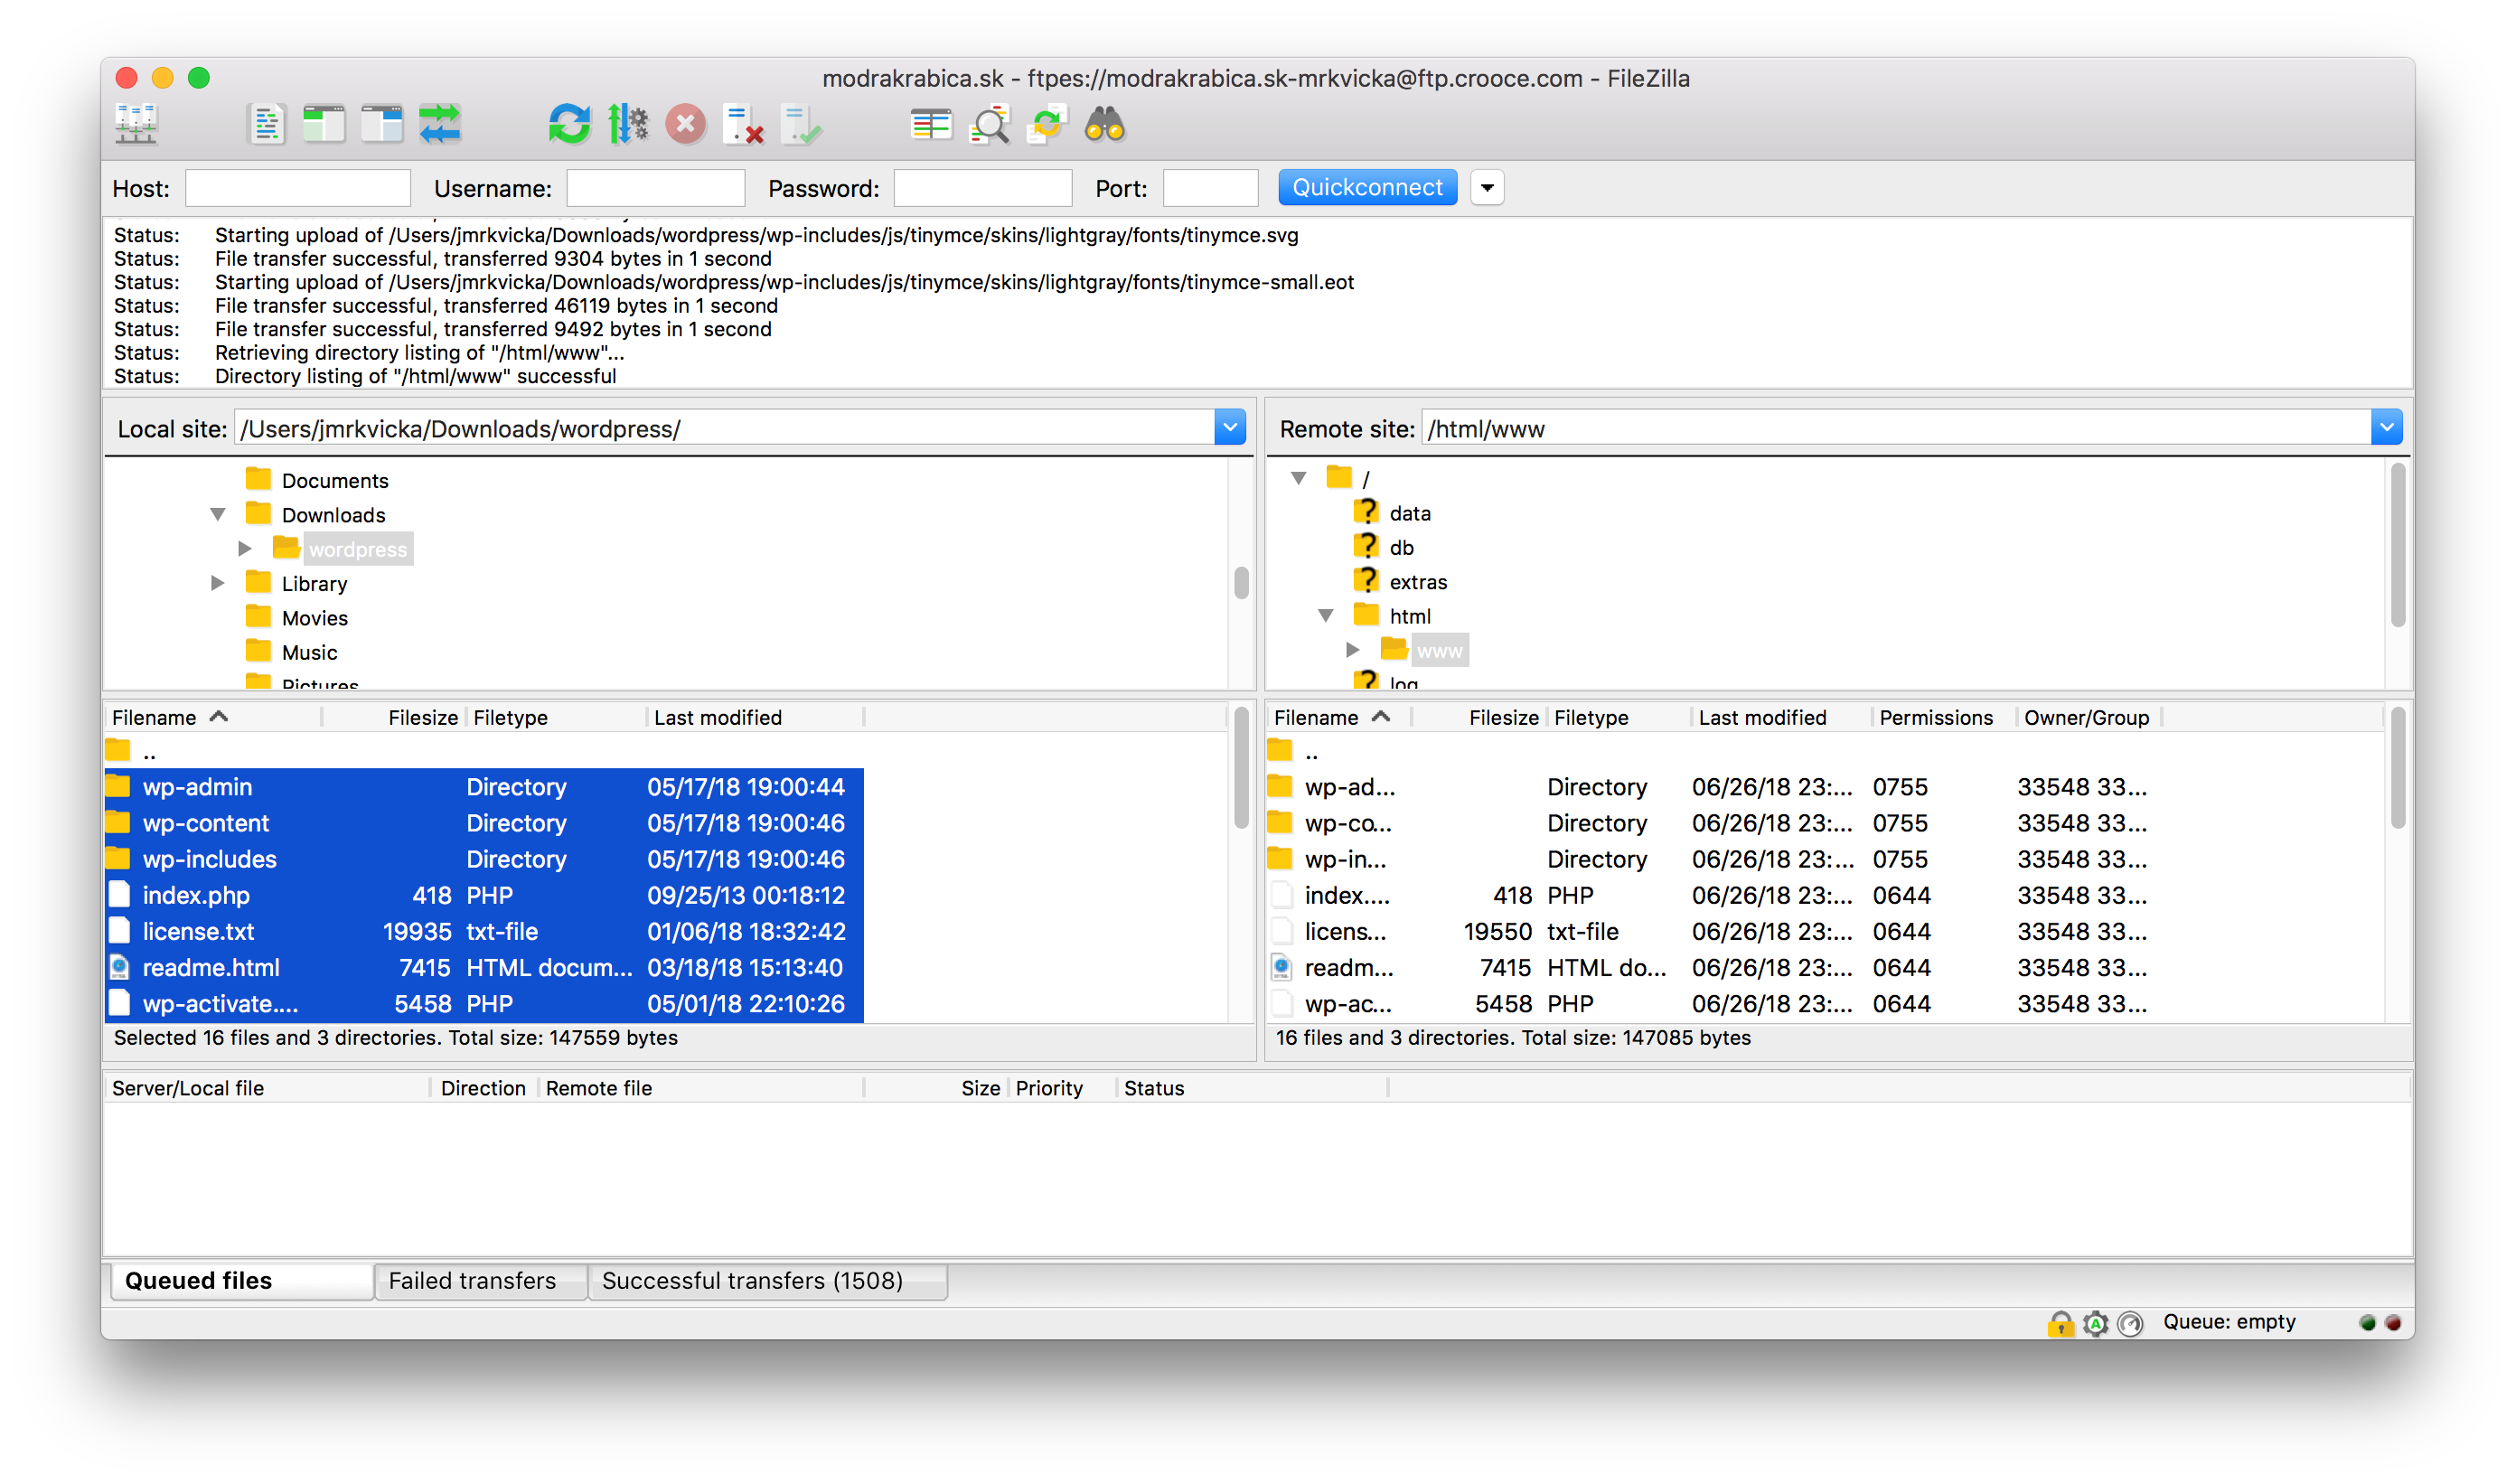
Task: Sort queue by Direction column header
Action: coord(484,1088)
